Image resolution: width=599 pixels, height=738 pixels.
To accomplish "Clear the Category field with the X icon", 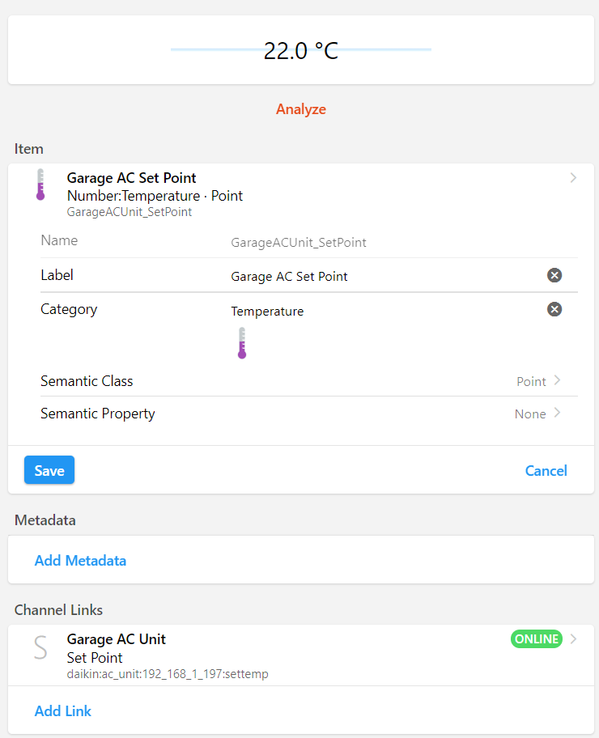I will pyautogui.click(x=554, y=309).
